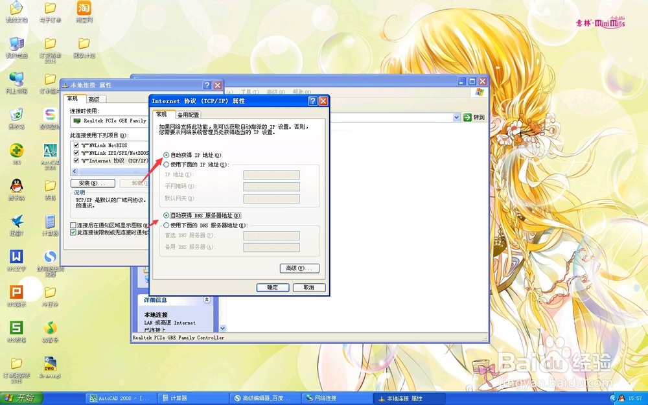
Task: Open the 表格 folder on desktop
Action: pyautogui.click(x=50, y=189)
